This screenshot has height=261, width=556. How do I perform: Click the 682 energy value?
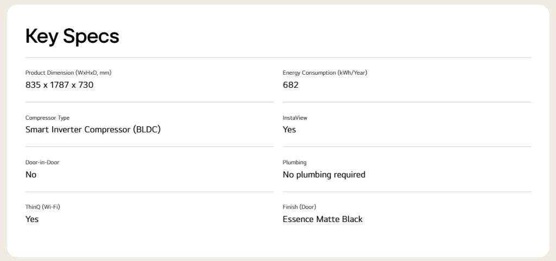tap(290, 84)
